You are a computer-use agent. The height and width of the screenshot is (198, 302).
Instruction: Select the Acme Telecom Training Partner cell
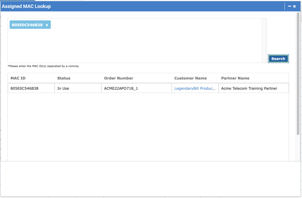(249, 88)
